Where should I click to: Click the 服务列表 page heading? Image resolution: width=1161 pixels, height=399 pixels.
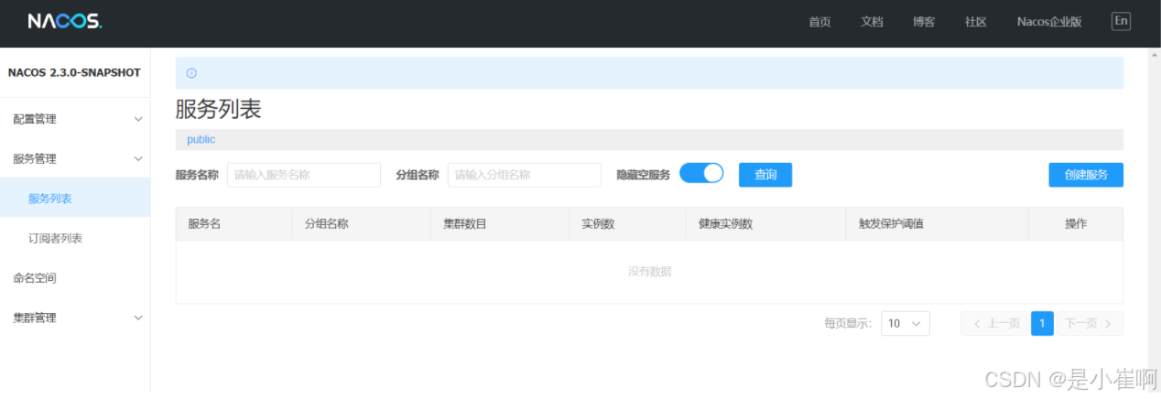[x=219, y=109]
